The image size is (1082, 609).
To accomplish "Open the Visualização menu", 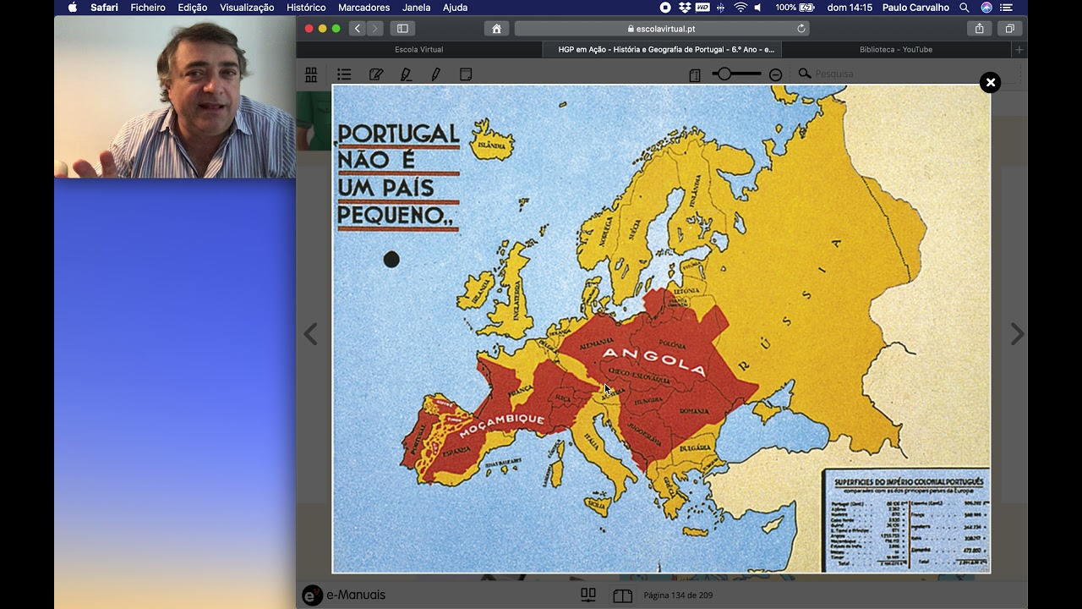I will [x=247, y=8].
